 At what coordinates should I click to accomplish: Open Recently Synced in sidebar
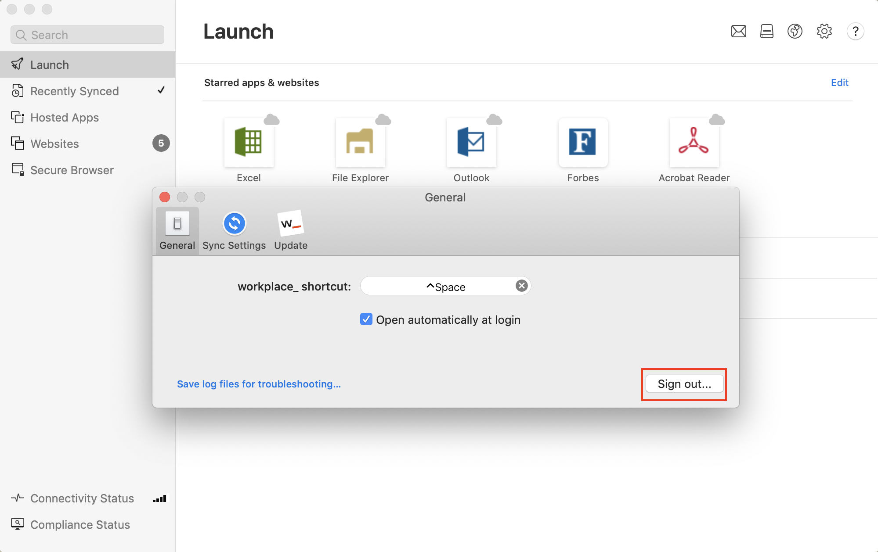[x=87, y=91]
